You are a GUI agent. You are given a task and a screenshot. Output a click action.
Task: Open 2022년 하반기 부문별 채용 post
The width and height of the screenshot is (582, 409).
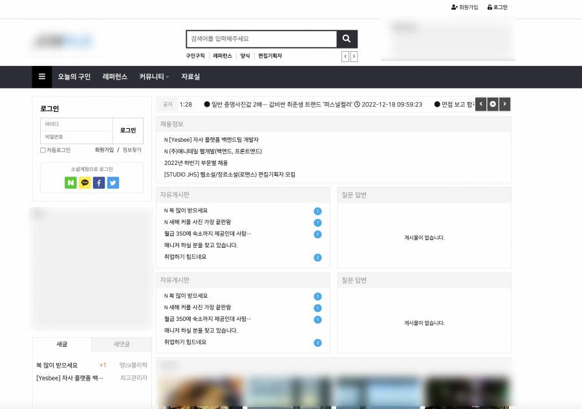tap(196, 162)
